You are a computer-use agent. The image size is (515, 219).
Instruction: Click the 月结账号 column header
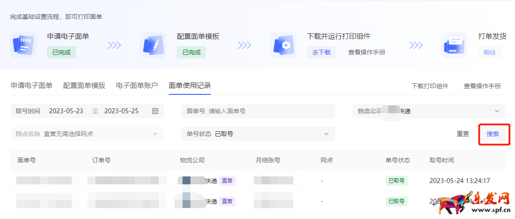268,161
